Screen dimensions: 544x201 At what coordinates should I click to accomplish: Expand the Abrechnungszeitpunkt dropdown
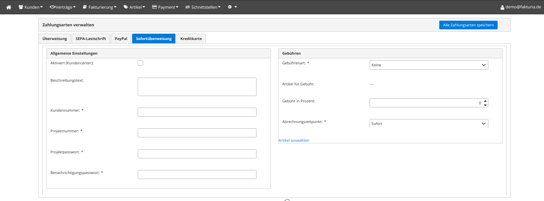[429, 124]
